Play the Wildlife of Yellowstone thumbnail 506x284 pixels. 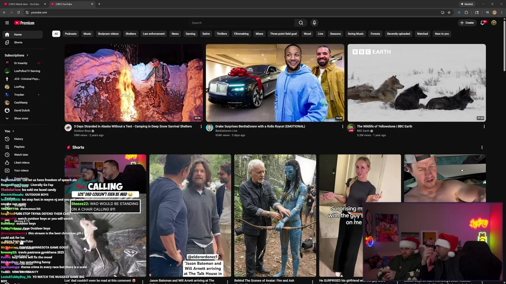point(417,83)
